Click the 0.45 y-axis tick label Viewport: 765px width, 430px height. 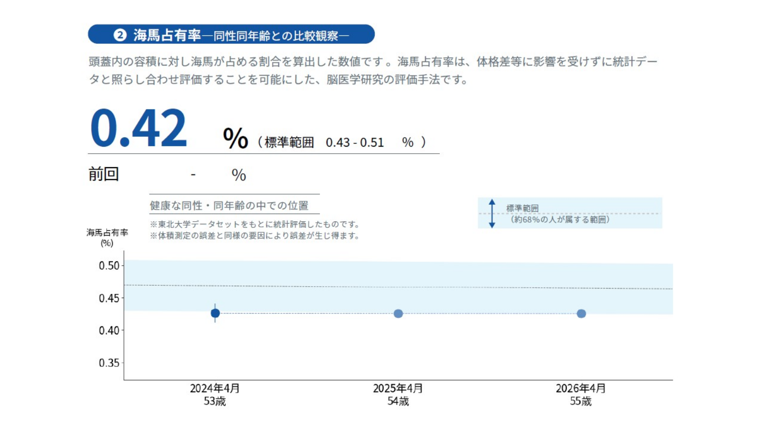[109, 298]
